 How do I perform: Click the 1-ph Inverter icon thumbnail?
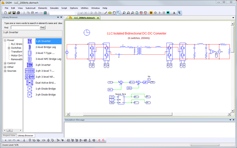tap(30, 41)
